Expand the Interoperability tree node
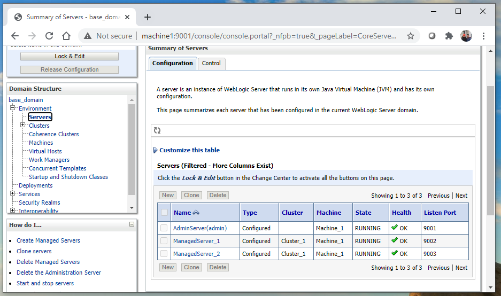 click(12, 210)
